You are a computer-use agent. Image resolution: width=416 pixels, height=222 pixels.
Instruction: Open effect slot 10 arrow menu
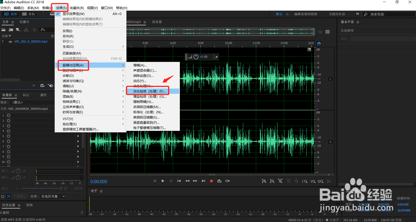tap(78, 162)
